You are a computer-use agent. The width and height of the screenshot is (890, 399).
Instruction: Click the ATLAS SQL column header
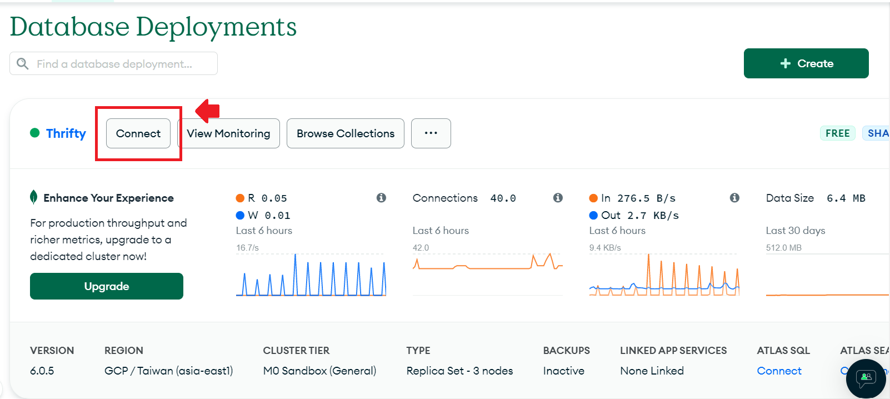[x=783, y=351]
